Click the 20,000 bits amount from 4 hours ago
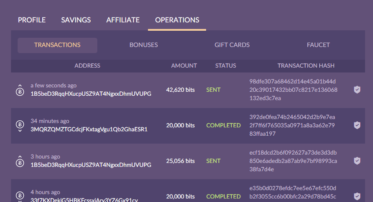Image resolution: width=373 pixels, height=202 pixels. (x=180, y=197)
